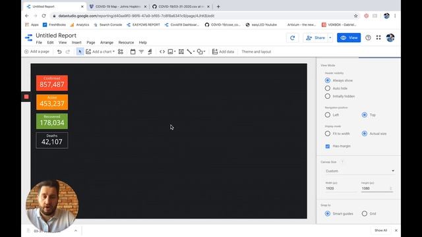The width and height of the screenshot is (422, 237).
Task: Open the help menu icon
Action: [x=368, y=38]
